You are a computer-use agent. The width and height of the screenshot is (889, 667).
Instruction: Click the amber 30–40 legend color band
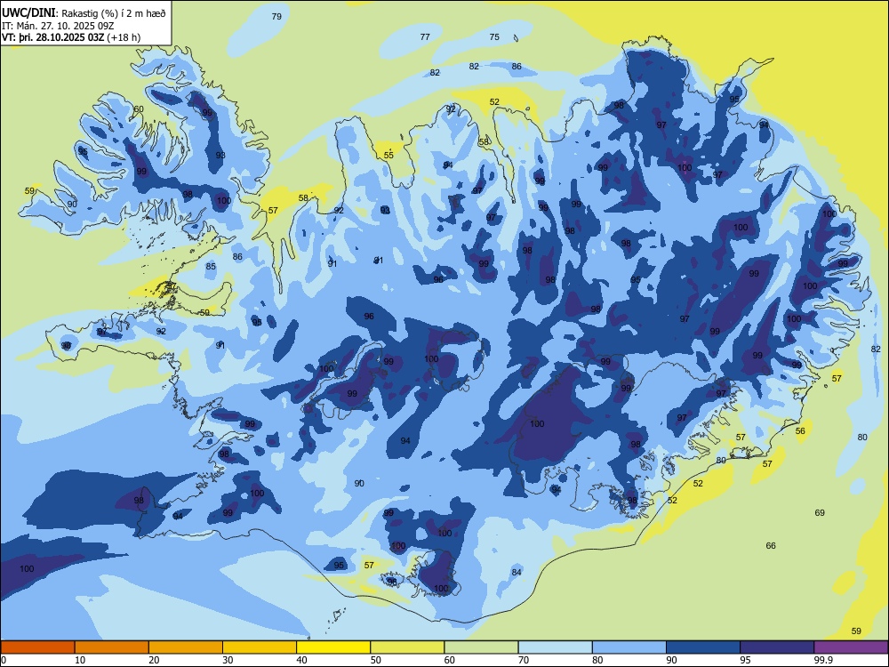(x=260, y=647)
